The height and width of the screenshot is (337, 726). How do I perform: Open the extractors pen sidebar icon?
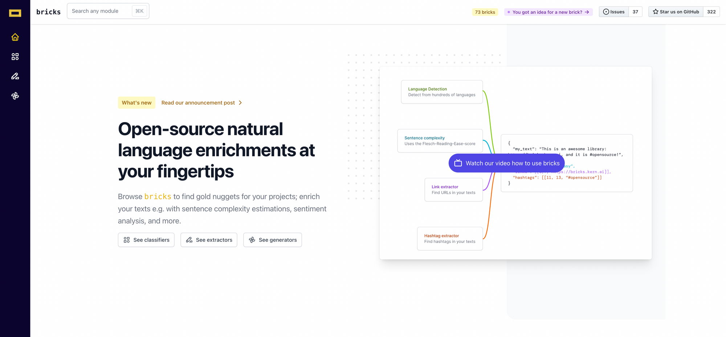pyautogui.click(x=15, y=76)
